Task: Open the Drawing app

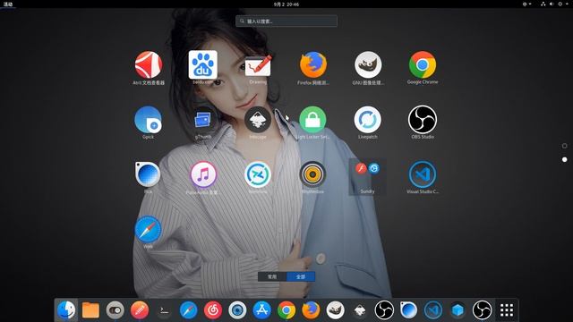Action: tap(258, 65)
